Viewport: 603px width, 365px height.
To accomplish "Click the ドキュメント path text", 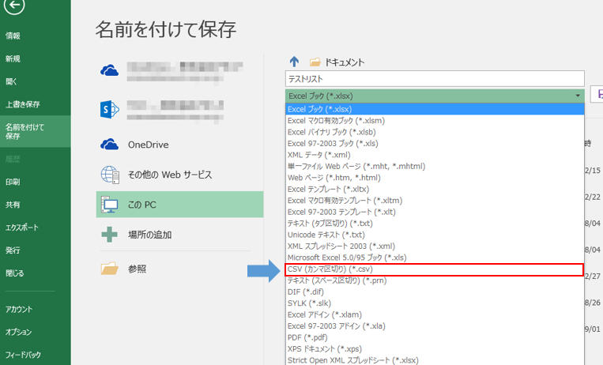I will tap(345, 62).
